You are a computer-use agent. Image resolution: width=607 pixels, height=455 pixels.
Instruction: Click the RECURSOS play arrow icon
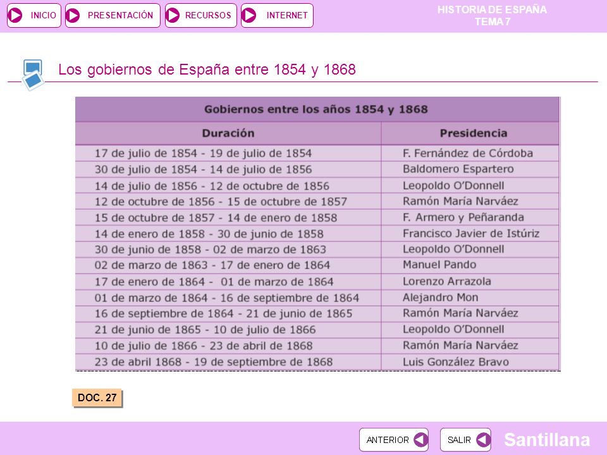[173, 15]
